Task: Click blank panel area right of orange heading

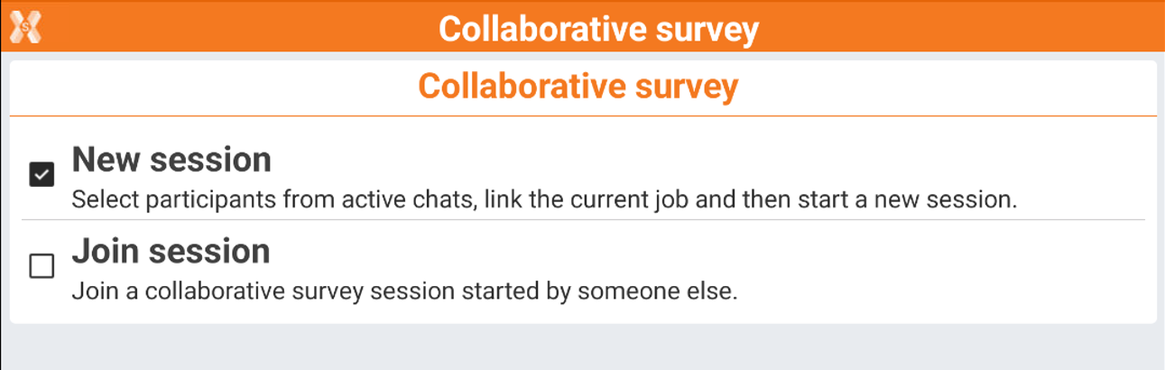Action: (948, 87)
